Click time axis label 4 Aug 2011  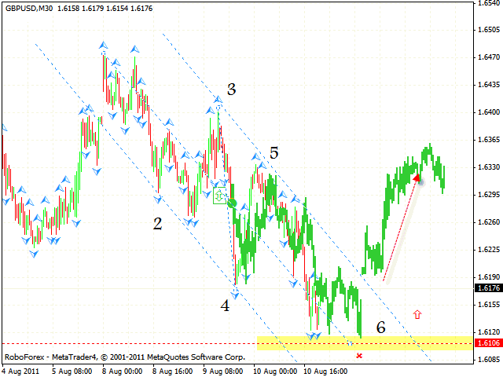pyautogui.click(x=20, y=372)
